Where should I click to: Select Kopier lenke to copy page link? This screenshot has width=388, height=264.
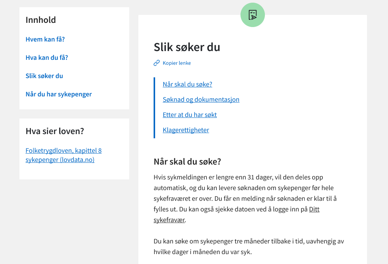(176, 63)
